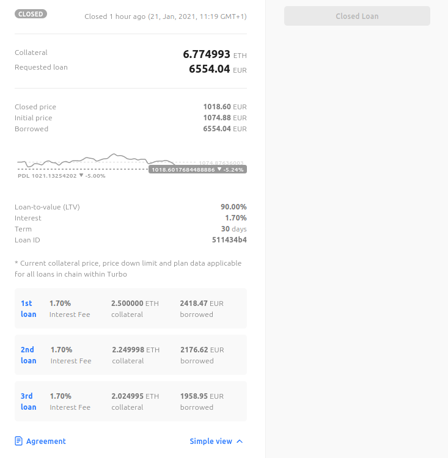
Task: Click the 90.00% Loan-to-value figure
Action: point(233,207)
